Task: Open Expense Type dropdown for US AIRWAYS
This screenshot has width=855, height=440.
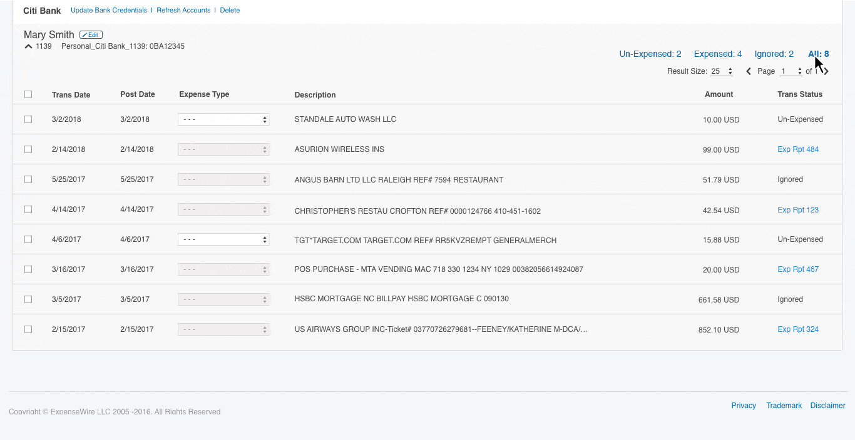Action: pyautogui.click(x=224, y=329)
